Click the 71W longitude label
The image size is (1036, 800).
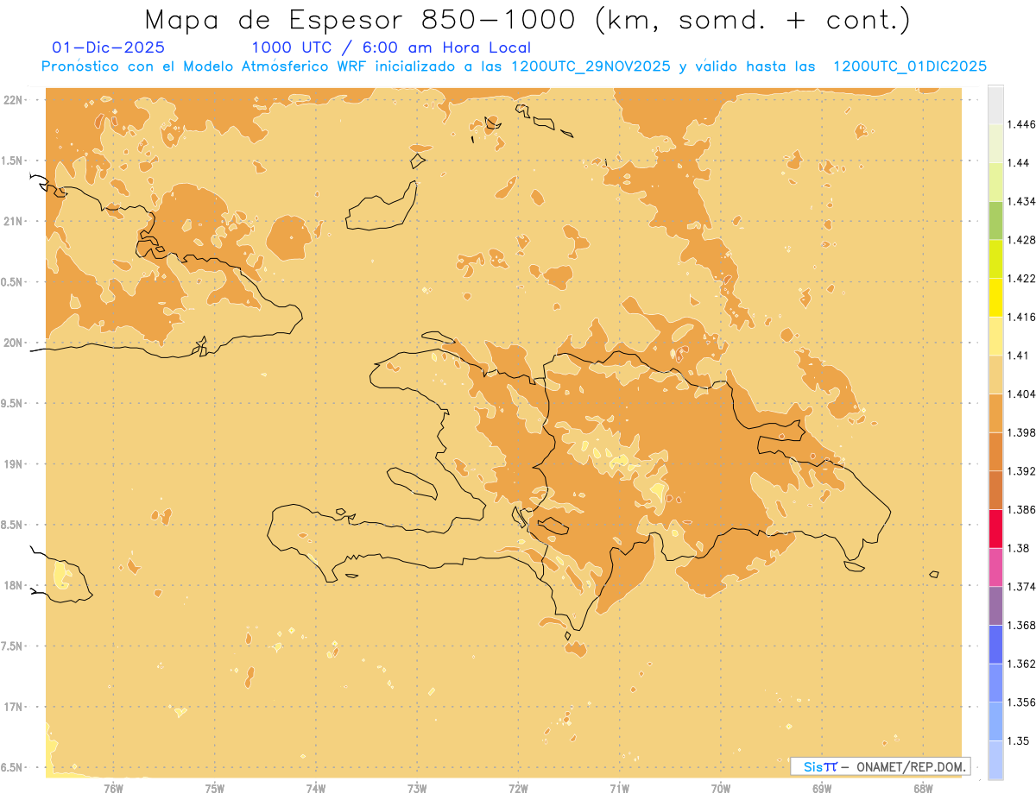coord(620,788)
